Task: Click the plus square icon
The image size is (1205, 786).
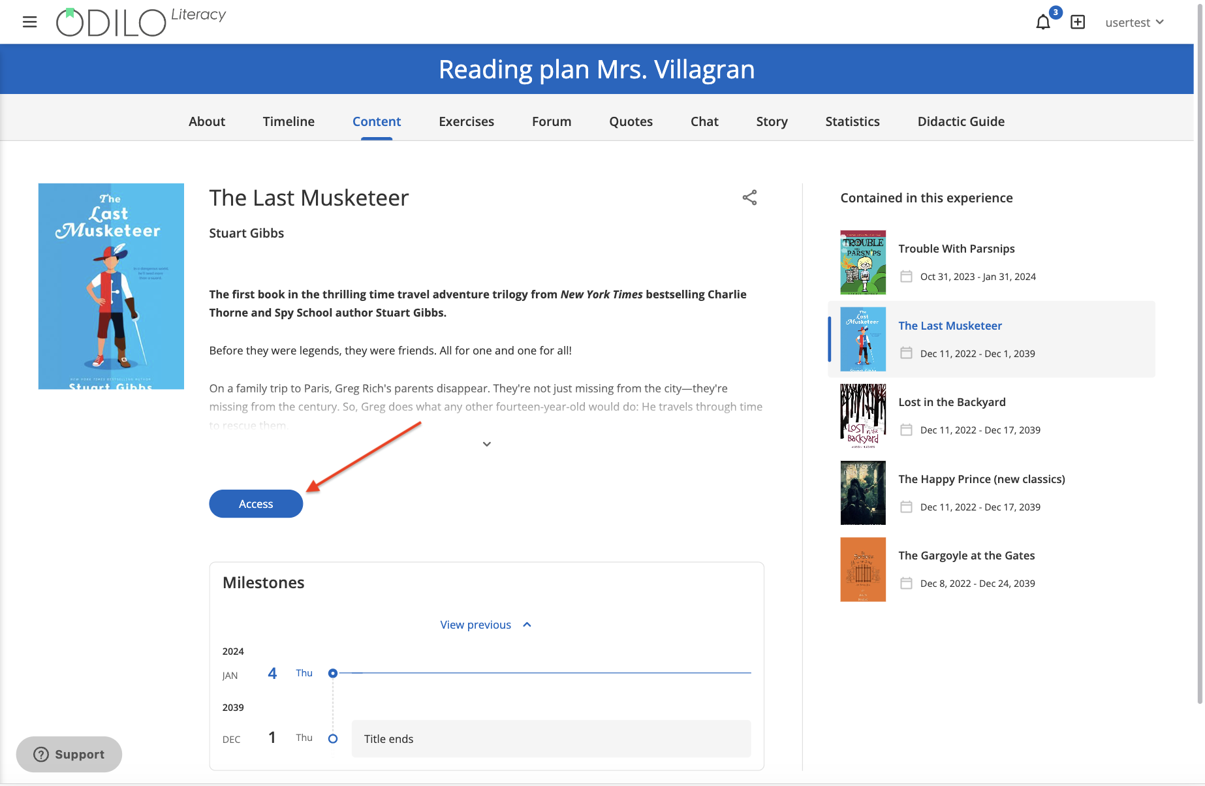Action: pyautogui.click(x=1078, y=22)
